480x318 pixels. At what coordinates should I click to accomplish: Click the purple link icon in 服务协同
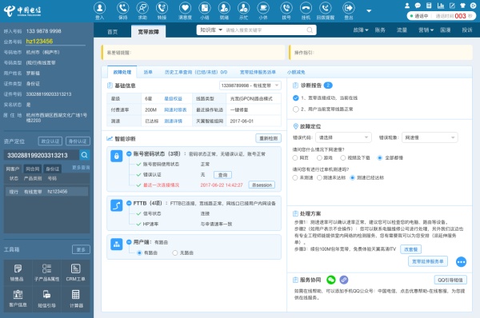(344, 280)
